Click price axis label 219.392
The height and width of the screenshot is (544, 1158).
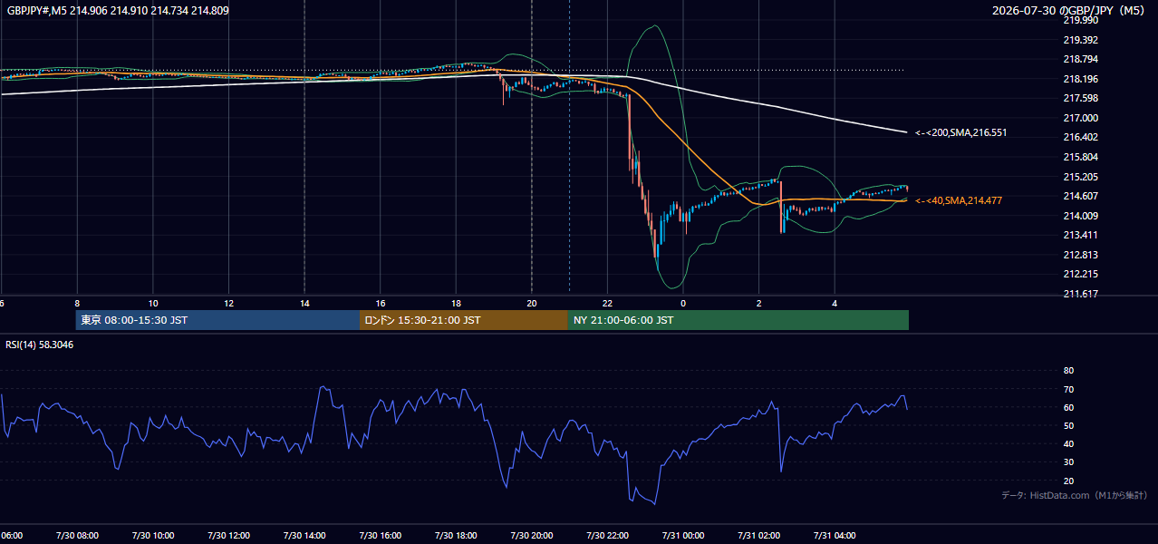1080,40
